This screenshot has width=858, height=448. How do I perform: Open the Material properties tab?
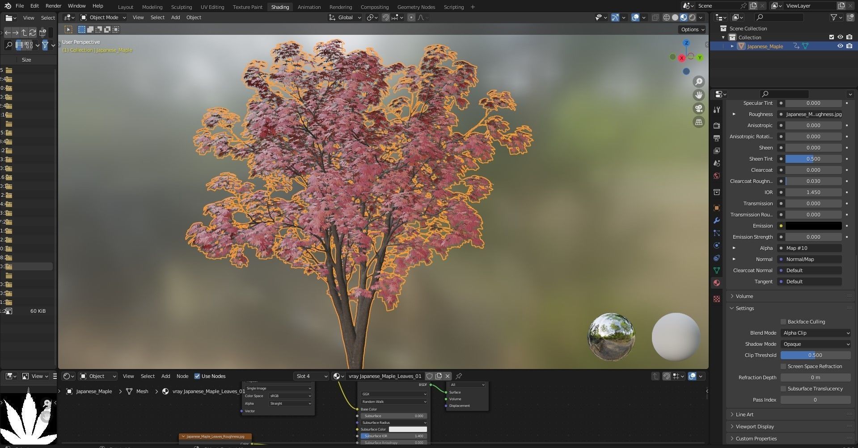pos(717,283)
